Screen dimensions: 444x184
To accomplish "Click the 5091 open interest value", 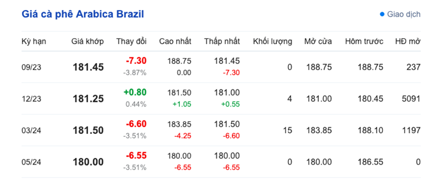I will pos(411,99).
